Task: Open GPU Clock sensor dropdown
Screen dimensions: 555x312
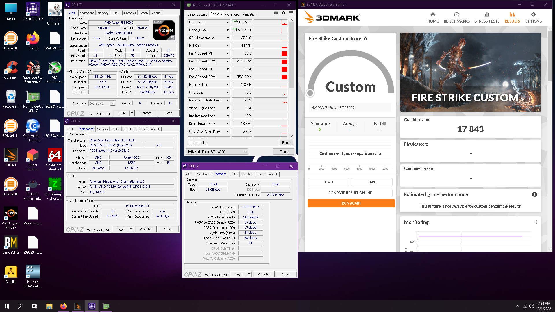Action: click(227, 22)
